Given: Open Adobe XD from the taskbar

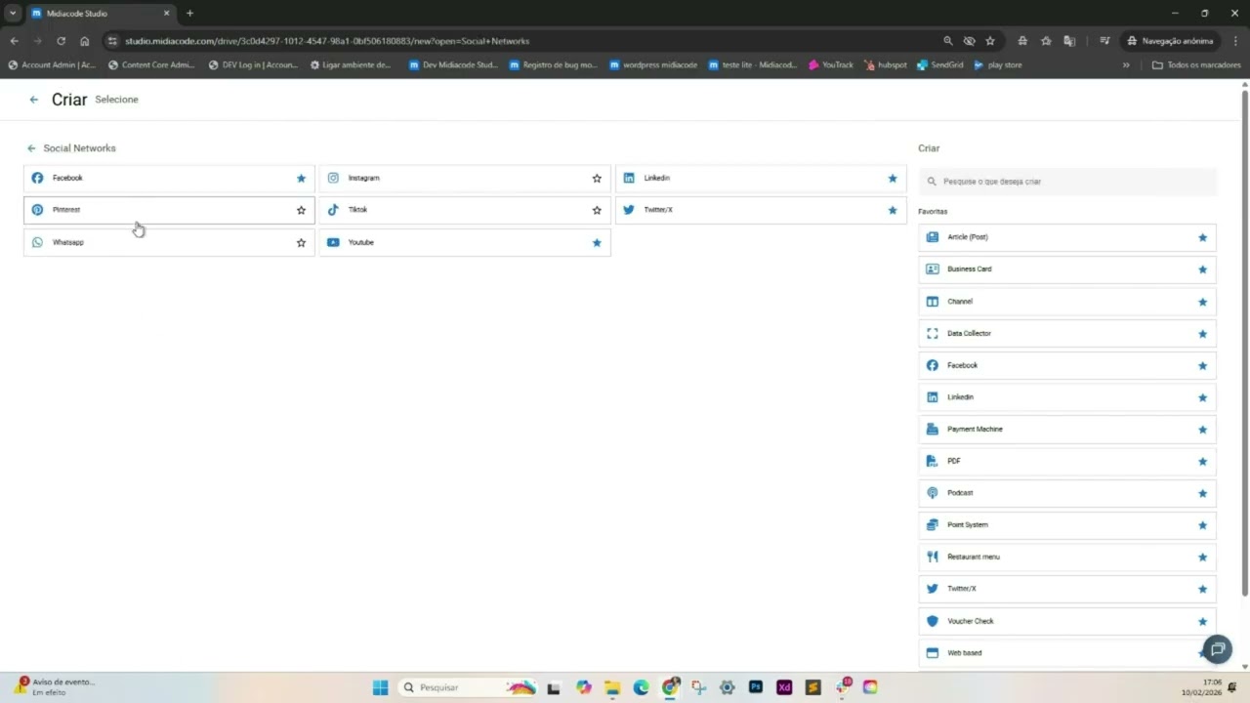Looking at the screenshot, I should tap(784, 687).
